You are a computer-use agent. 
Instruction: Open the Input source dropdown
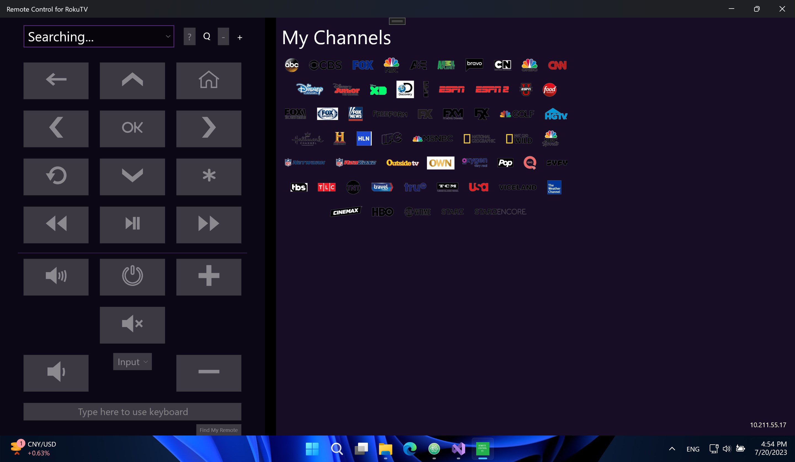(x=132, y=362)
